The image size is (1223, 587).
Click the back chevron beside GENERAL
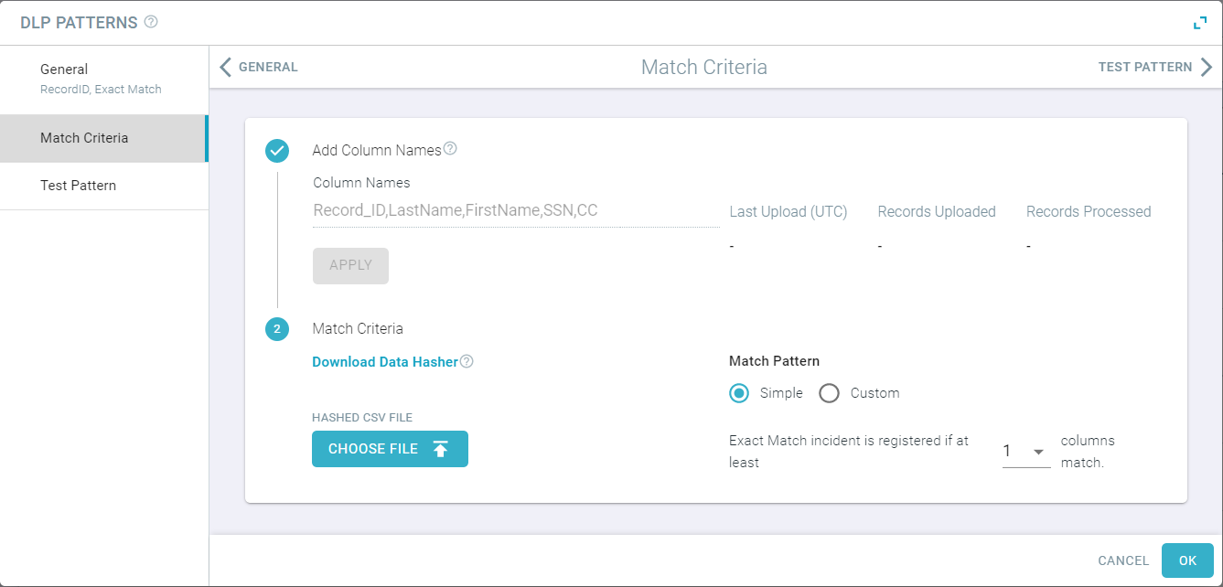[225, 66]
